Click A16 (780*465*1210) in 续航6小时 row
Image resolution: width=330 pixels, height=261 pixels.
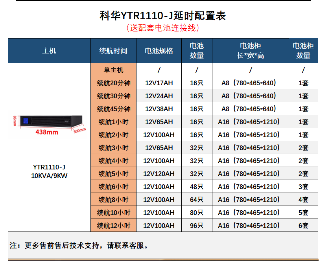pos(251,187)
